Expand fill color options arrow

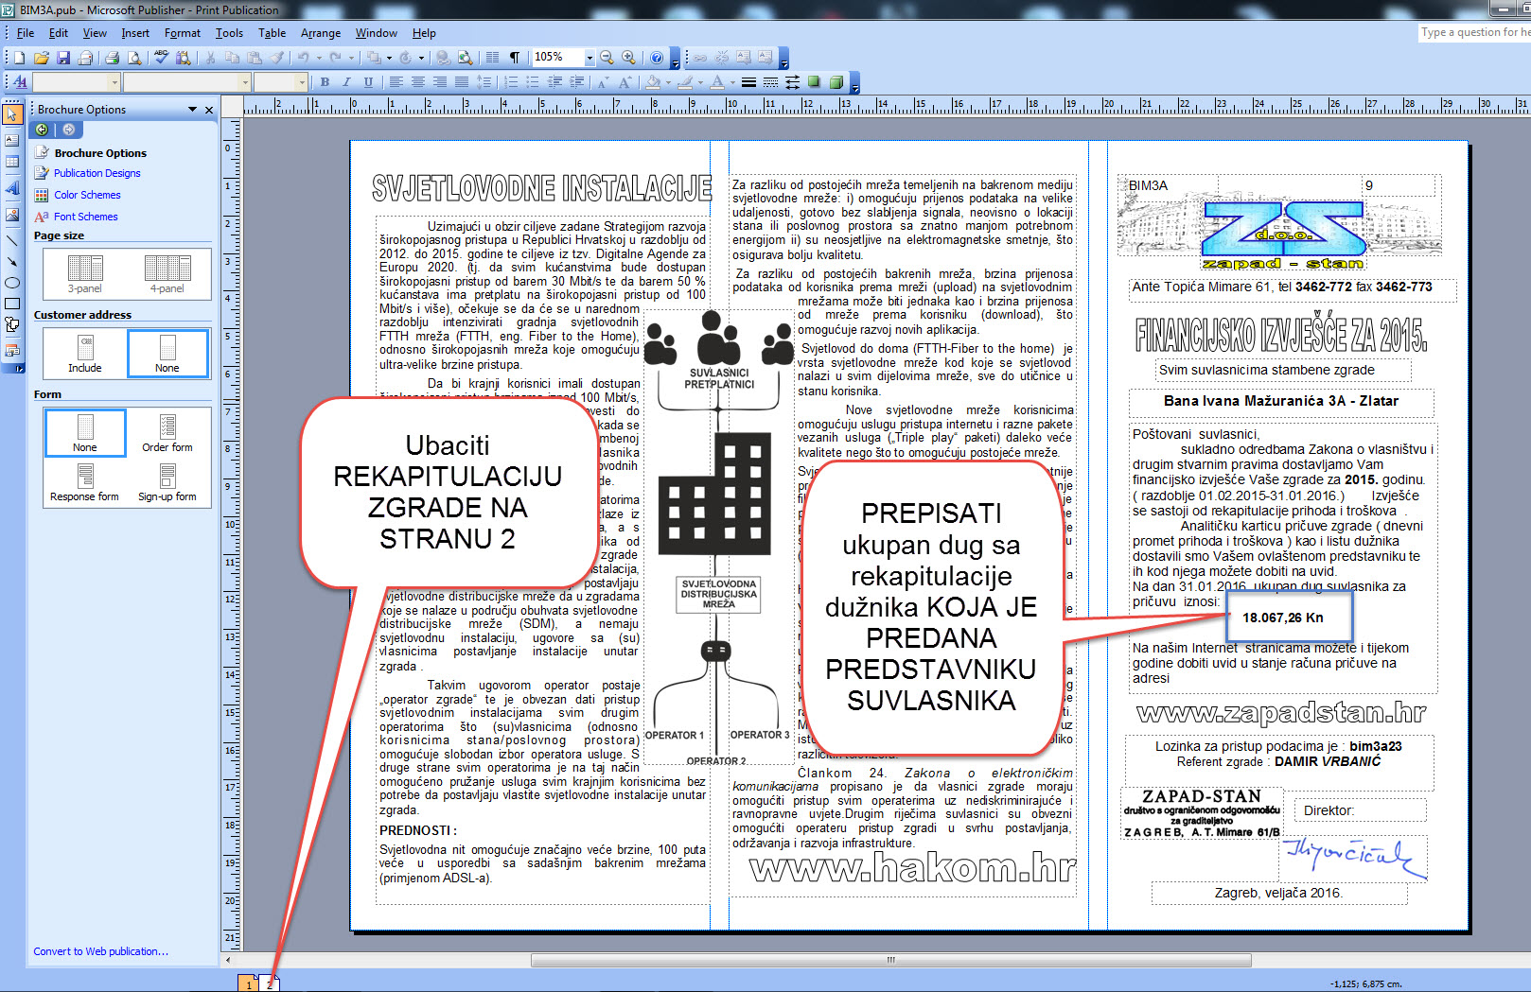click(x=668, y=82)
